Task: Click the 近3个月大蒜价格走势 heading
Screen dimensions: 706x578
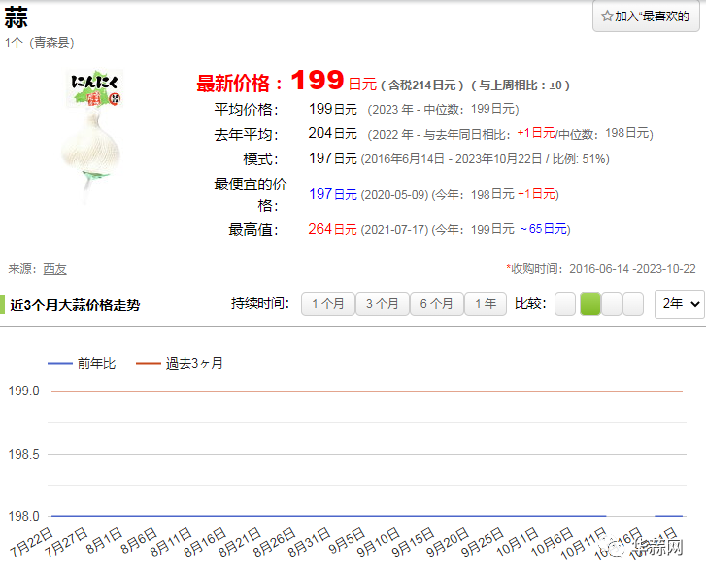Action: coord(75,305)
